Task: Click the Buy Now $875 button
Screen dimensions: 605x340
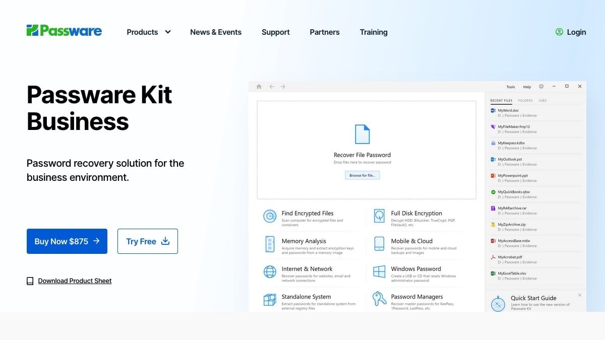Action: pyautogui.click(x=67, y=241)
